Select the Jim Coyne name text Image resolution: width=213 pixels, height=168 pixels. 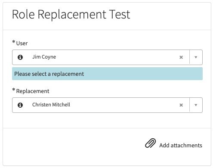(x=44, y=57)
